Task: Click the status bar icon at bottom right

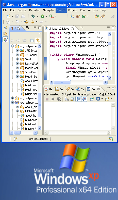Action: tap(111, 139)
